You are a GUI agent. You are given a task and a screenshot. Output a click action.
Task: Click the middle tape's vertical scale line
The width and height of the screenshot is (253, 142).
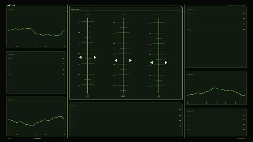123,56
